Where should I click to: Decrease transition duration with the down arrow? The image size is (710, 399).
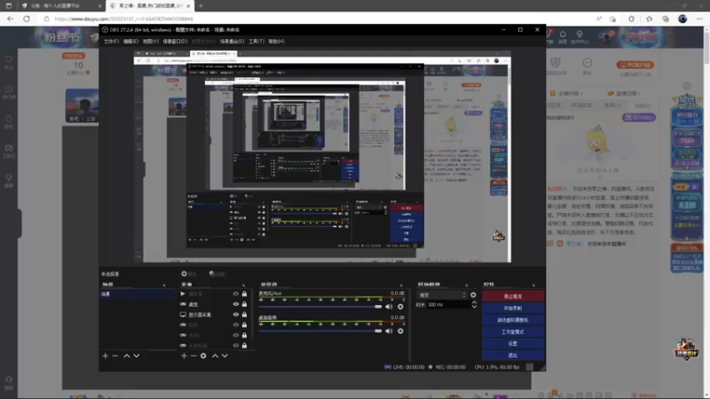coord(474,307)
